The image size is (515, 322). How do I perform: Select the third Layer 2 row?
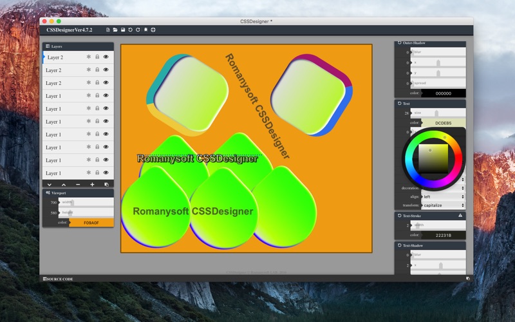(x=78, y=83)
